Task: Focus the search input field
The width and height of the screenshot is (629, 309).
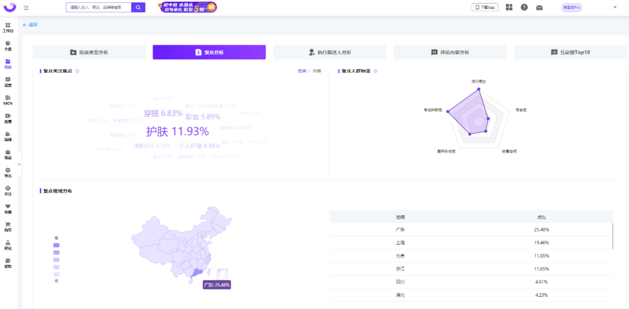Action: coord(98,7)
